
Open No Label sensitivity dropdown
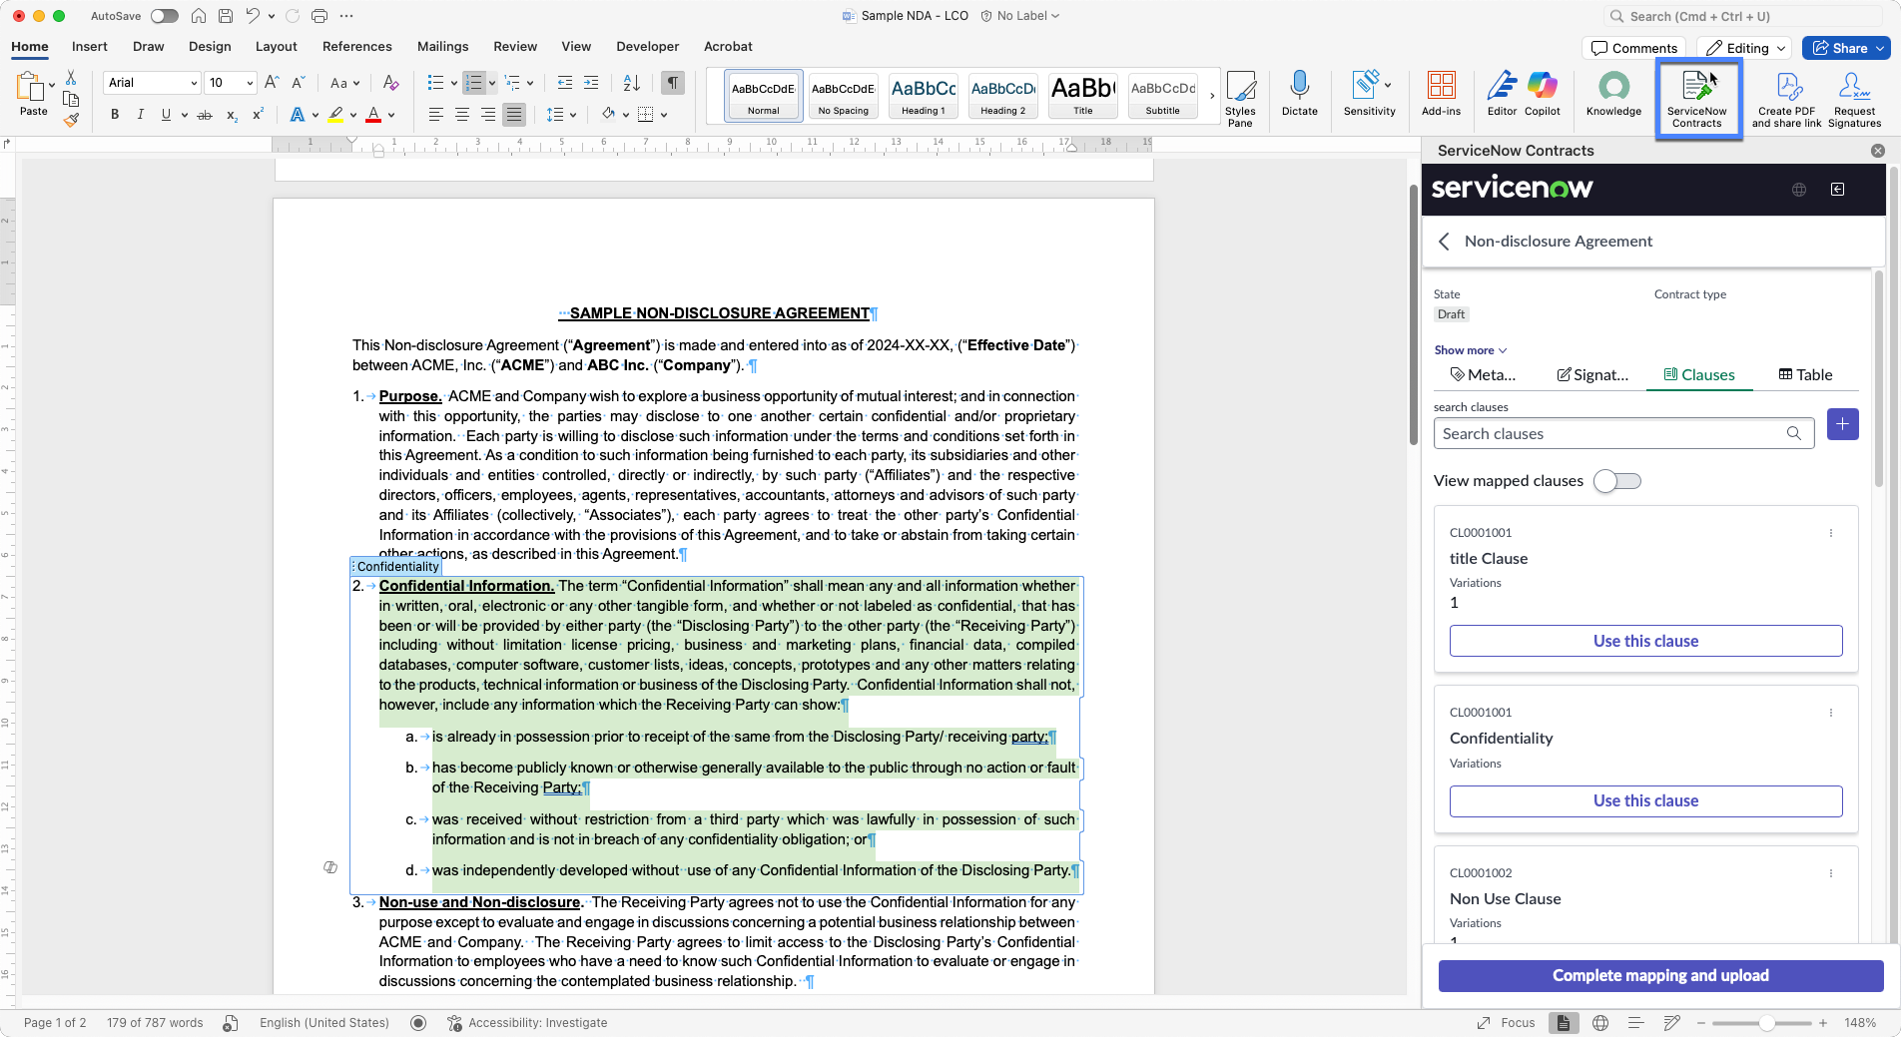(x=1020, y=16)
